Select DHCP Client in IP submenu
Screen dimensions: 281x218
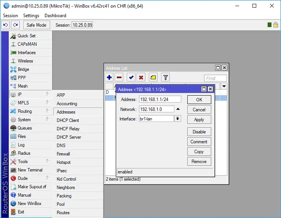(x=78, y=120)
